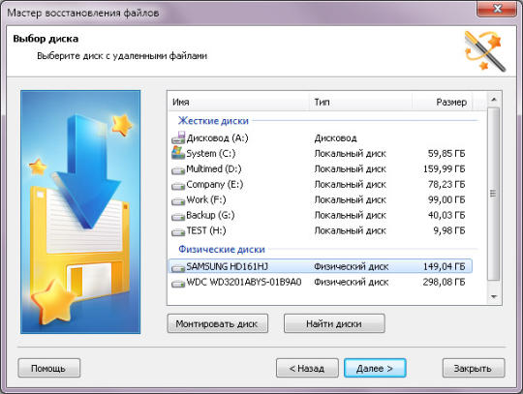Image resolution: width=523 pixels, height=394 pixels.
Task: Sort by the Имя column header
Action: [239, 102]
